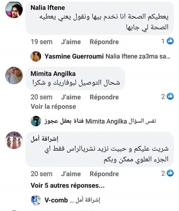Reply to Nalia Iftene's comment via Répondre
Image resolution: width=179 pixels, height=211 pixels.
click(104, 42)
